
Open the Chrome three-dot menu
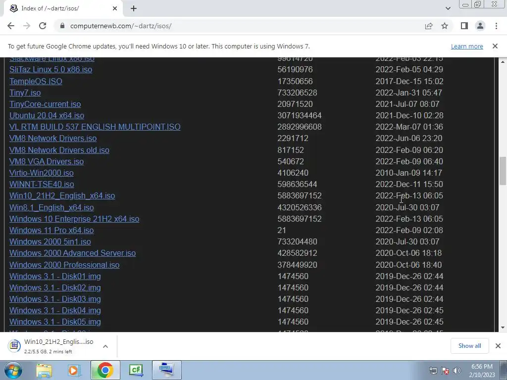(496, 26)
